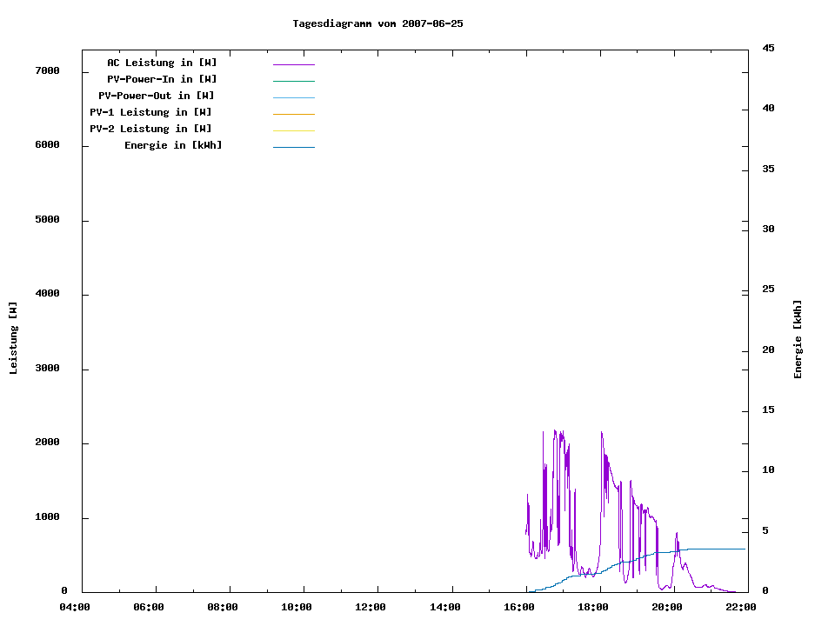The width and height of the screenshot is (835, 626).
Task: Select the 'PV-2 Leistung in [W]' legend label
Action: (x=150, y=129)
